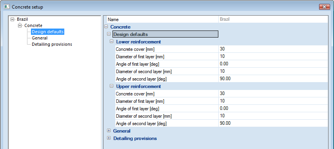Edit Upper reinforcement first layer diameter value
Image resolution: width=334 pixels, height=149 pixels.
[x=273, y=101]
